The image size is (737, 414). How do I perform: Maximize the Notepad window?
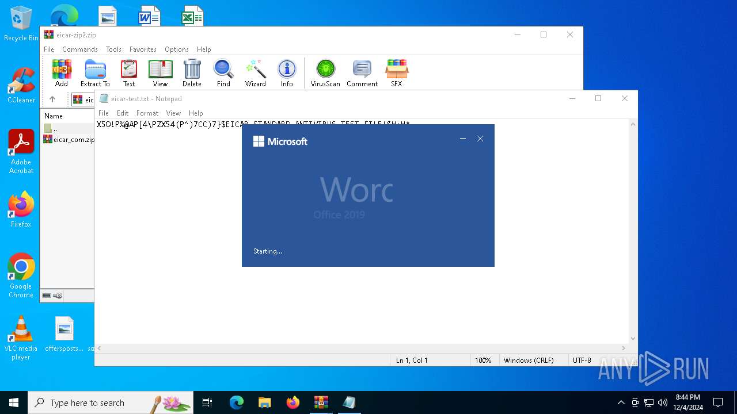(598, 98)
